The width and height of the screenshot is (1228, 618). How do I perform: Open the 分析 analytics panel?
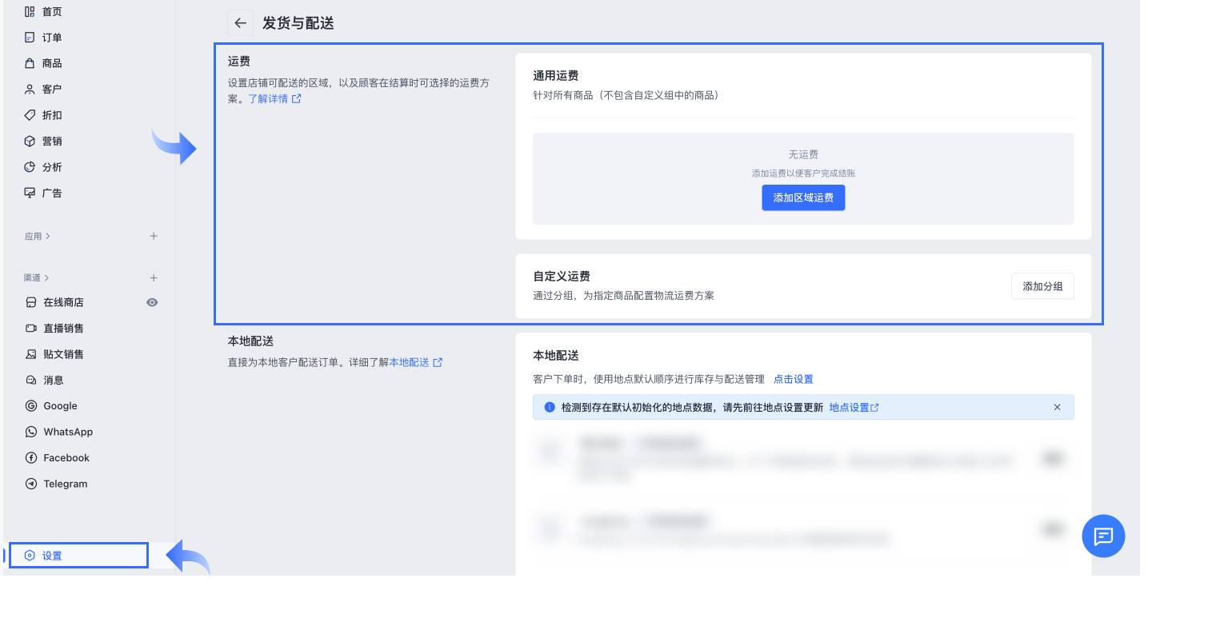coord(51,167)
